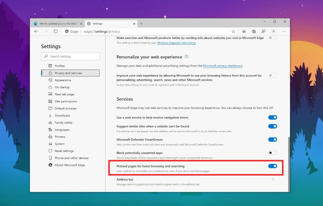This screenshot has width=323, height=206.
Task: Click the Languages icon
Action: (50, 130)
